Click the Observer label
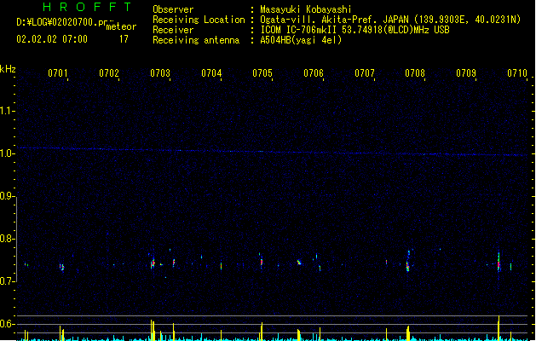The width and height of the screenshot is (536, 341). coord(173,9)
